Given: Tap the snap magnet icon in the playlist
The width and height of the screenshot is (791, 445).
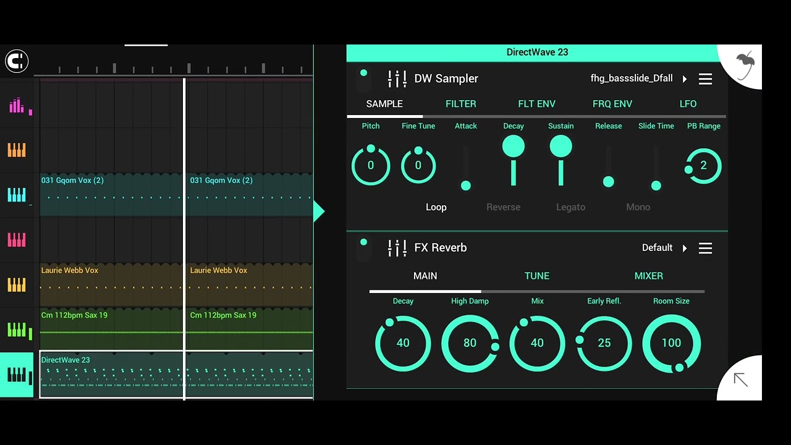Looking at the screenshot, I should click(17, 61).
